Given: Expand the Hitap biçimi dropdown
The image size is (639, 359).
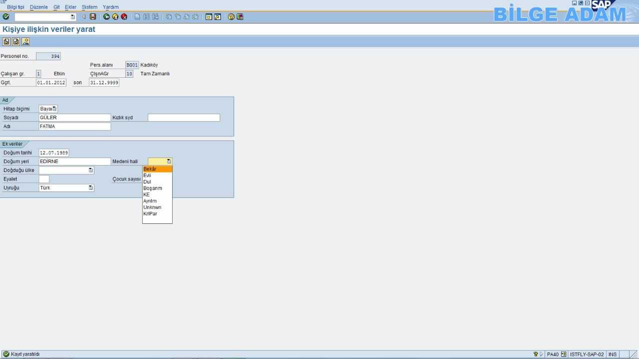Looking at the screenshot, I should point(55,109).
